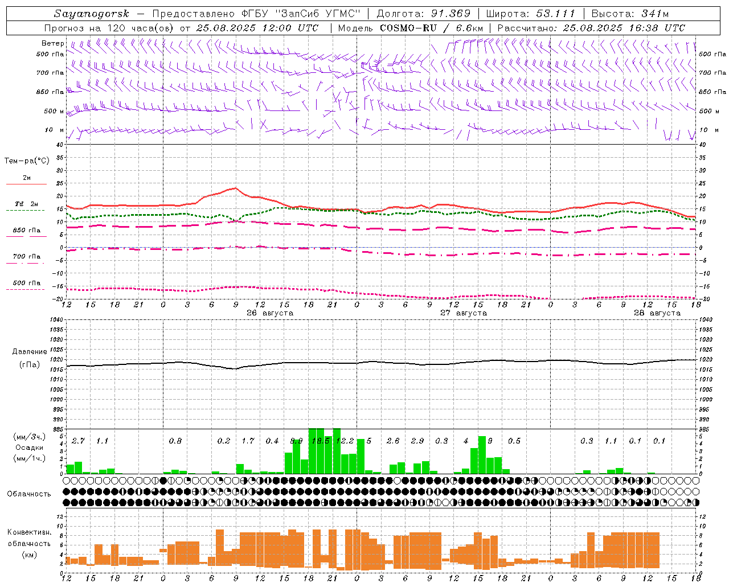Click the '700 гПа' legend in the temperature panel
729x583 pixels.
[27, 257]
